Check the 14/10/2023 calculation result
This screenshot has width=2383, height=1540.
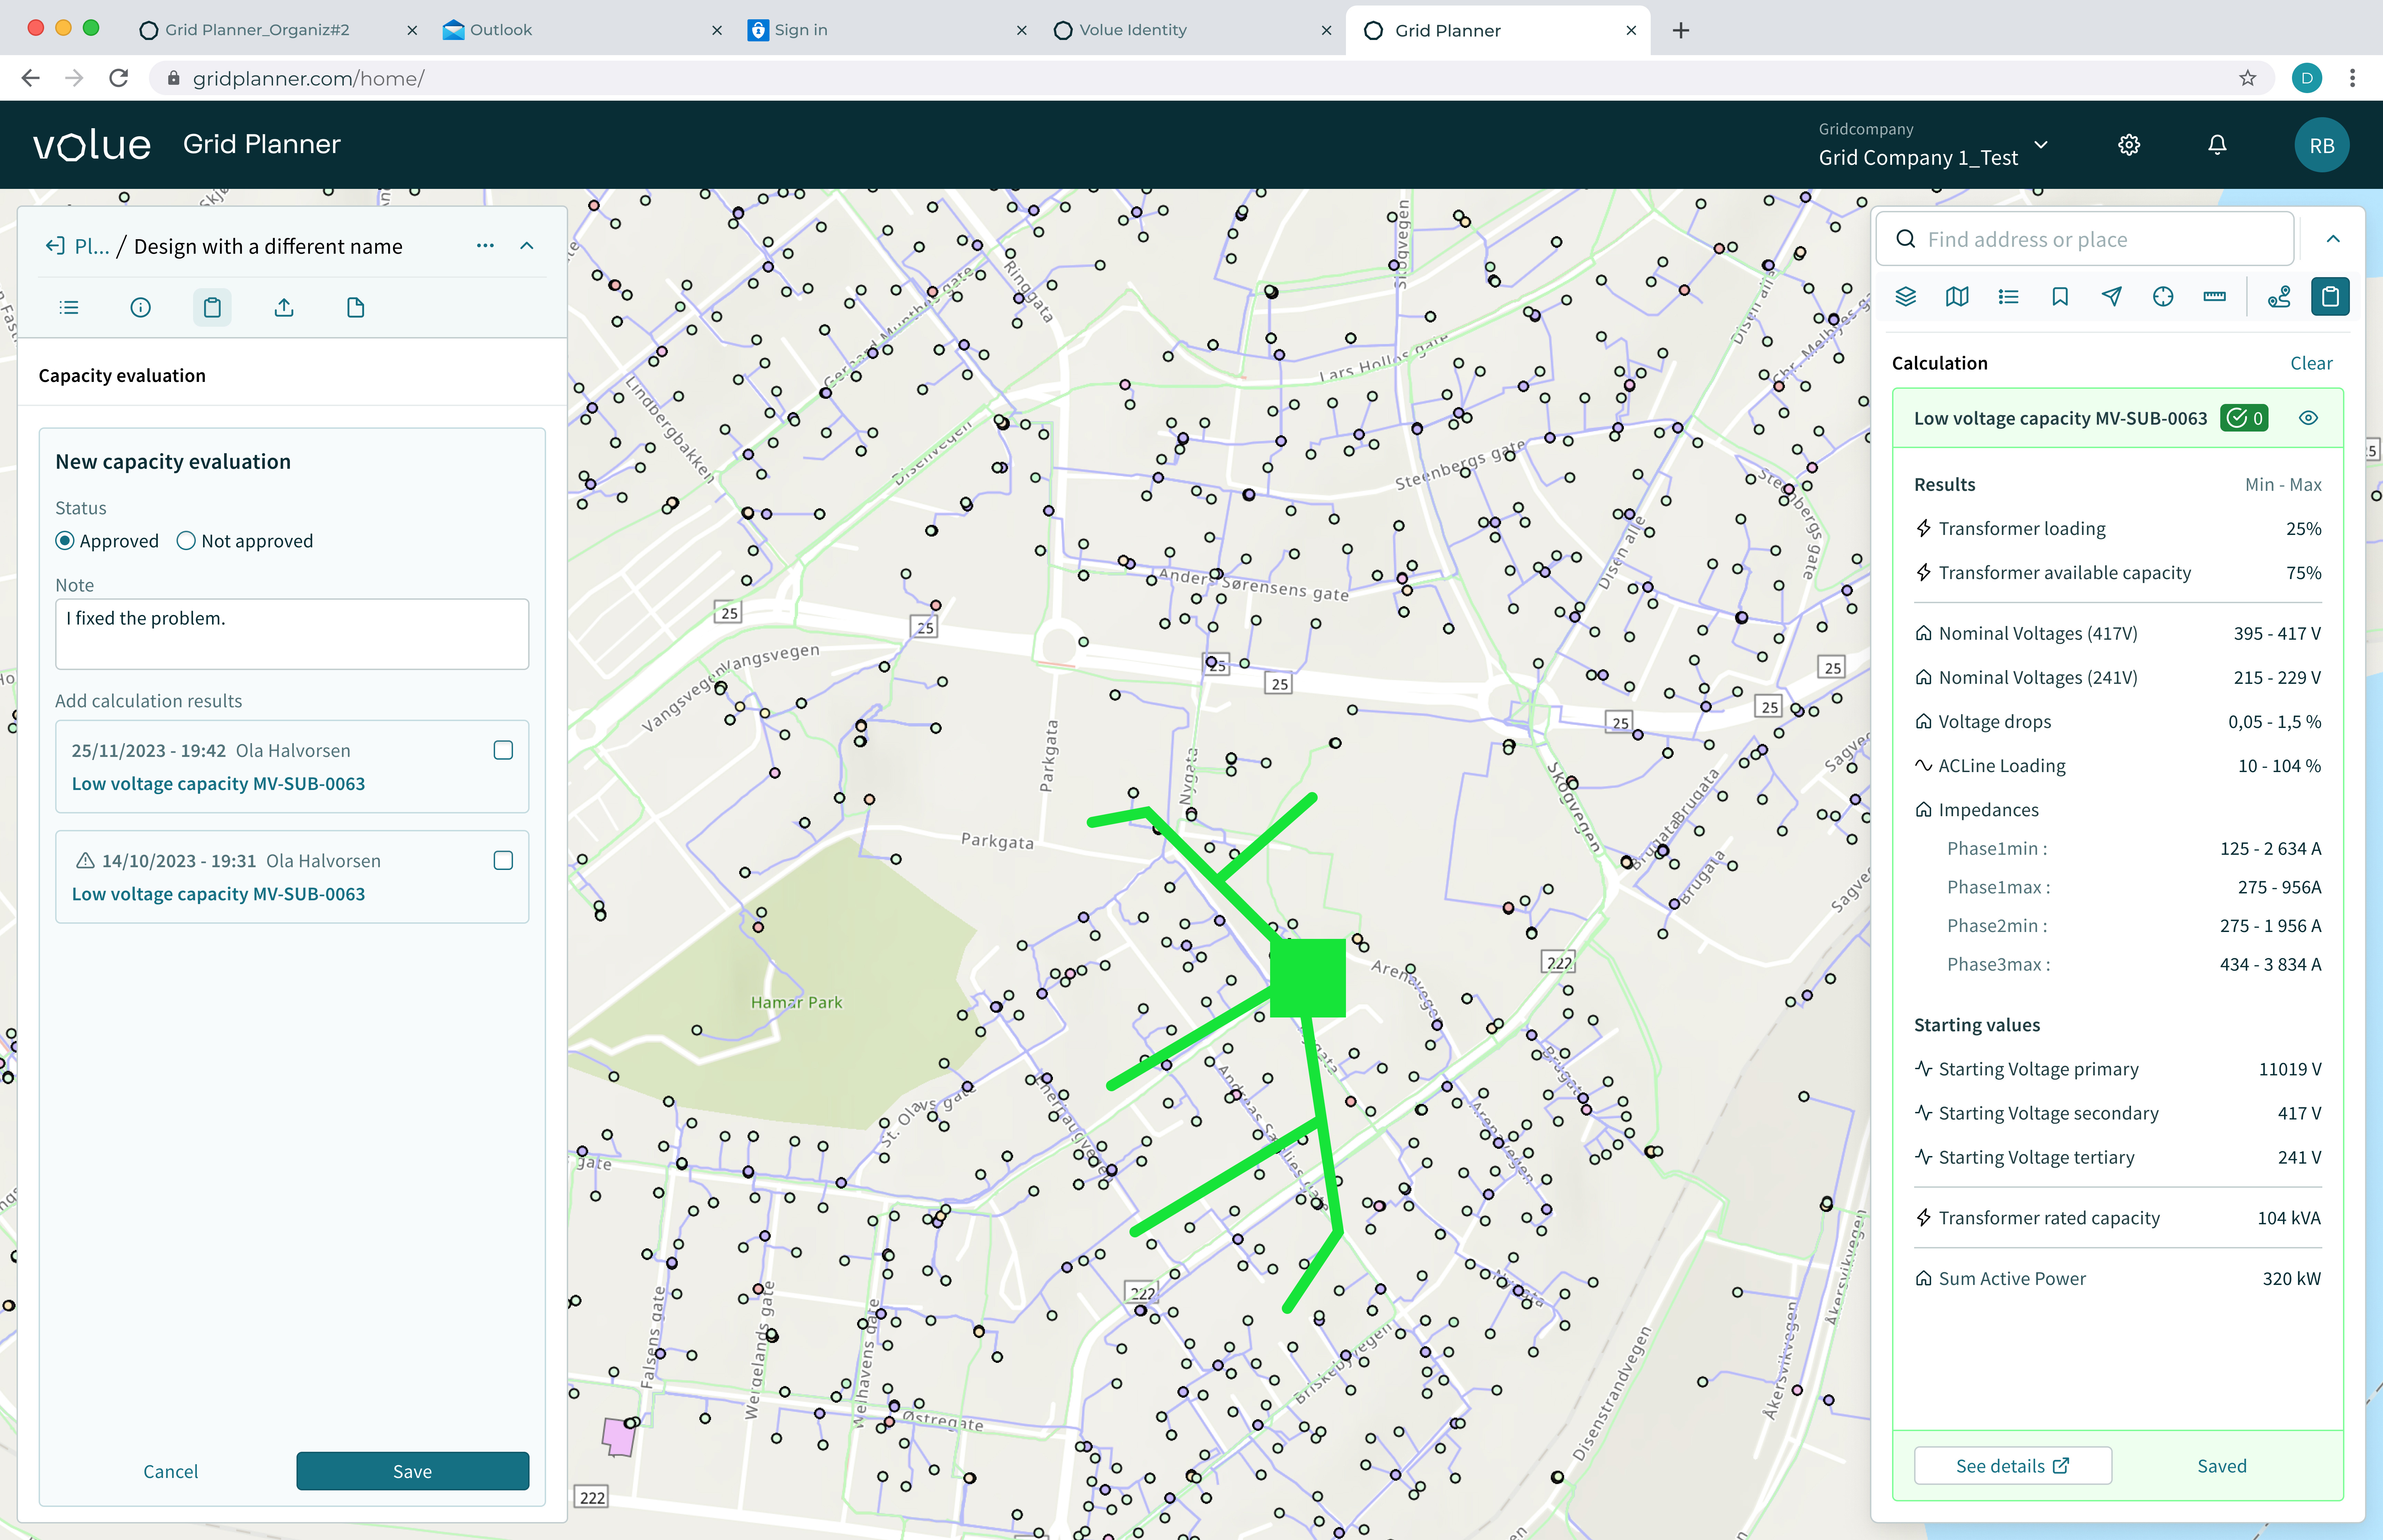coord(503,860)
